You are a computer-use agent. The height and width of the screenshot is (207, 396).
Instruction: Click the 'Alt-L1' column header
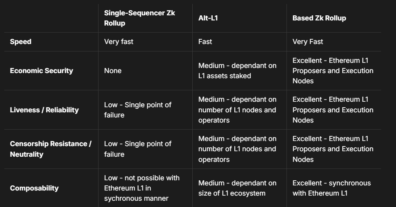(205, 18)
